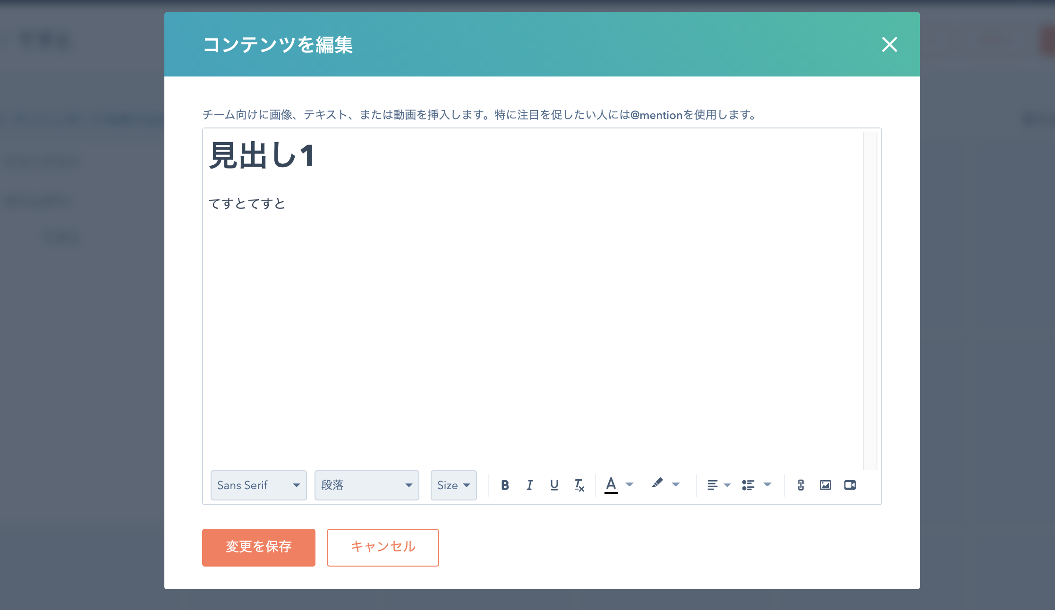Open the Sans Serif font dropdown
This screenshot has height=610, width=1055.
[258, 485]
